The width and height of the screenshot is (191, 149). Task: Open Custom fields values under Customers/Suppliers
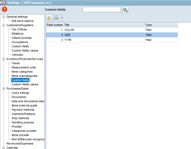tap(25, 50)
